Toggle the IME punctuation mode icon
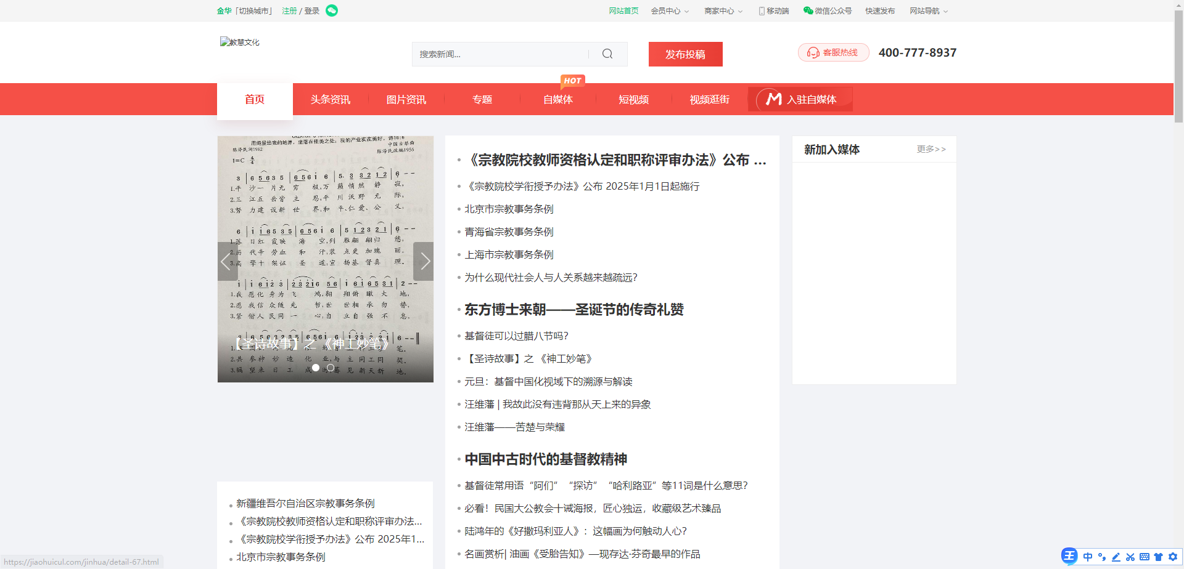 [1102, 557]
